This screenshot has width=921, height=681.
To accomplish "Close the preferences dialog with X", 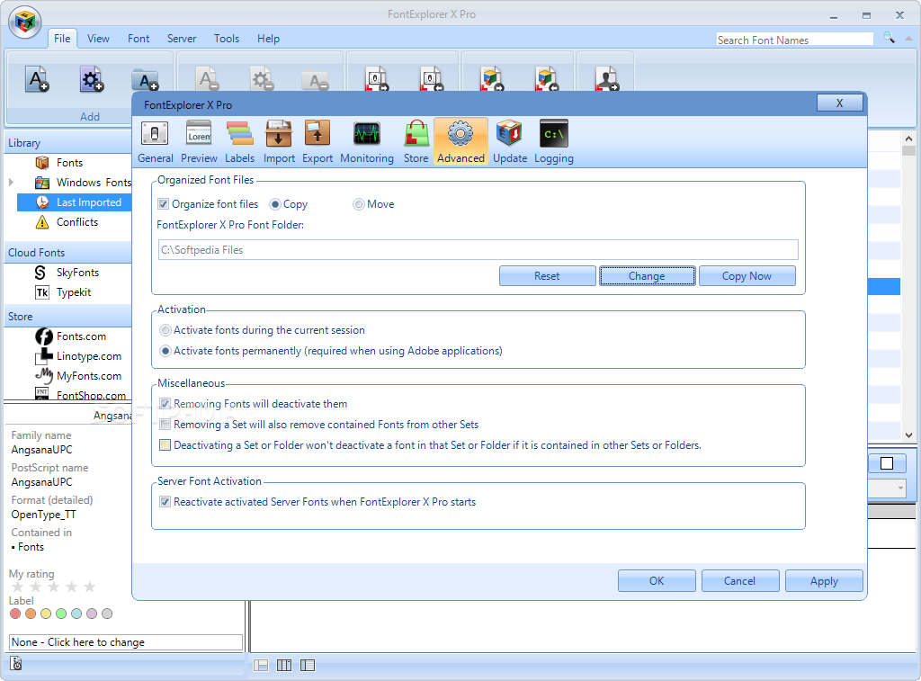I will (x=839, y=103).
